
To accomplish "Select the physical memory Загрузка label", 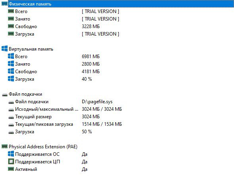I will [x=25, y=34].
